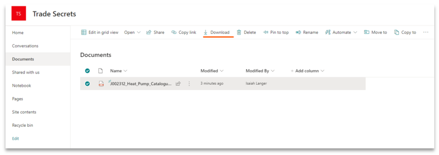Viewport: 439px width, 155px height.
Task: Toggle the select-all checkbox in header
Action: (x=87, y=71)
